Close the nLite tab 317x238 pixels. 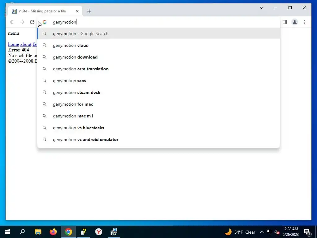point(77,11)
